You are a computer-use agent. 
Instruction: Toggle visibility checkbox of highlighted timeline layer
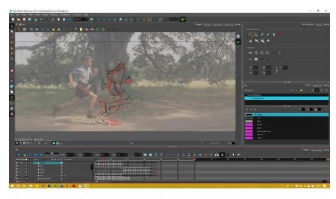[17, 163]
